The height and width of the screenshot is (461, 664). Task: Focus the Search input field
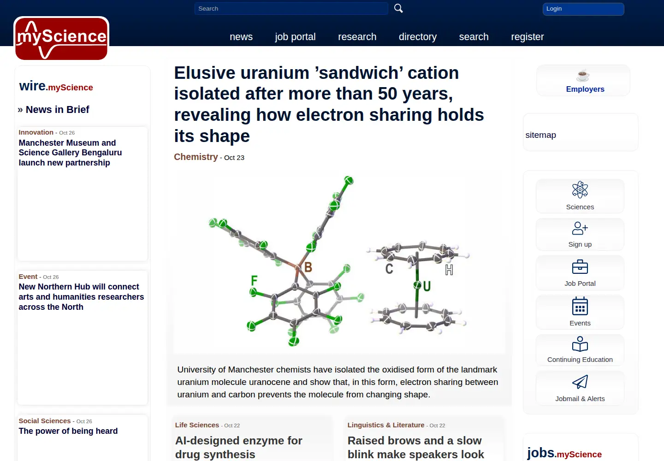[x=291, y=9]
